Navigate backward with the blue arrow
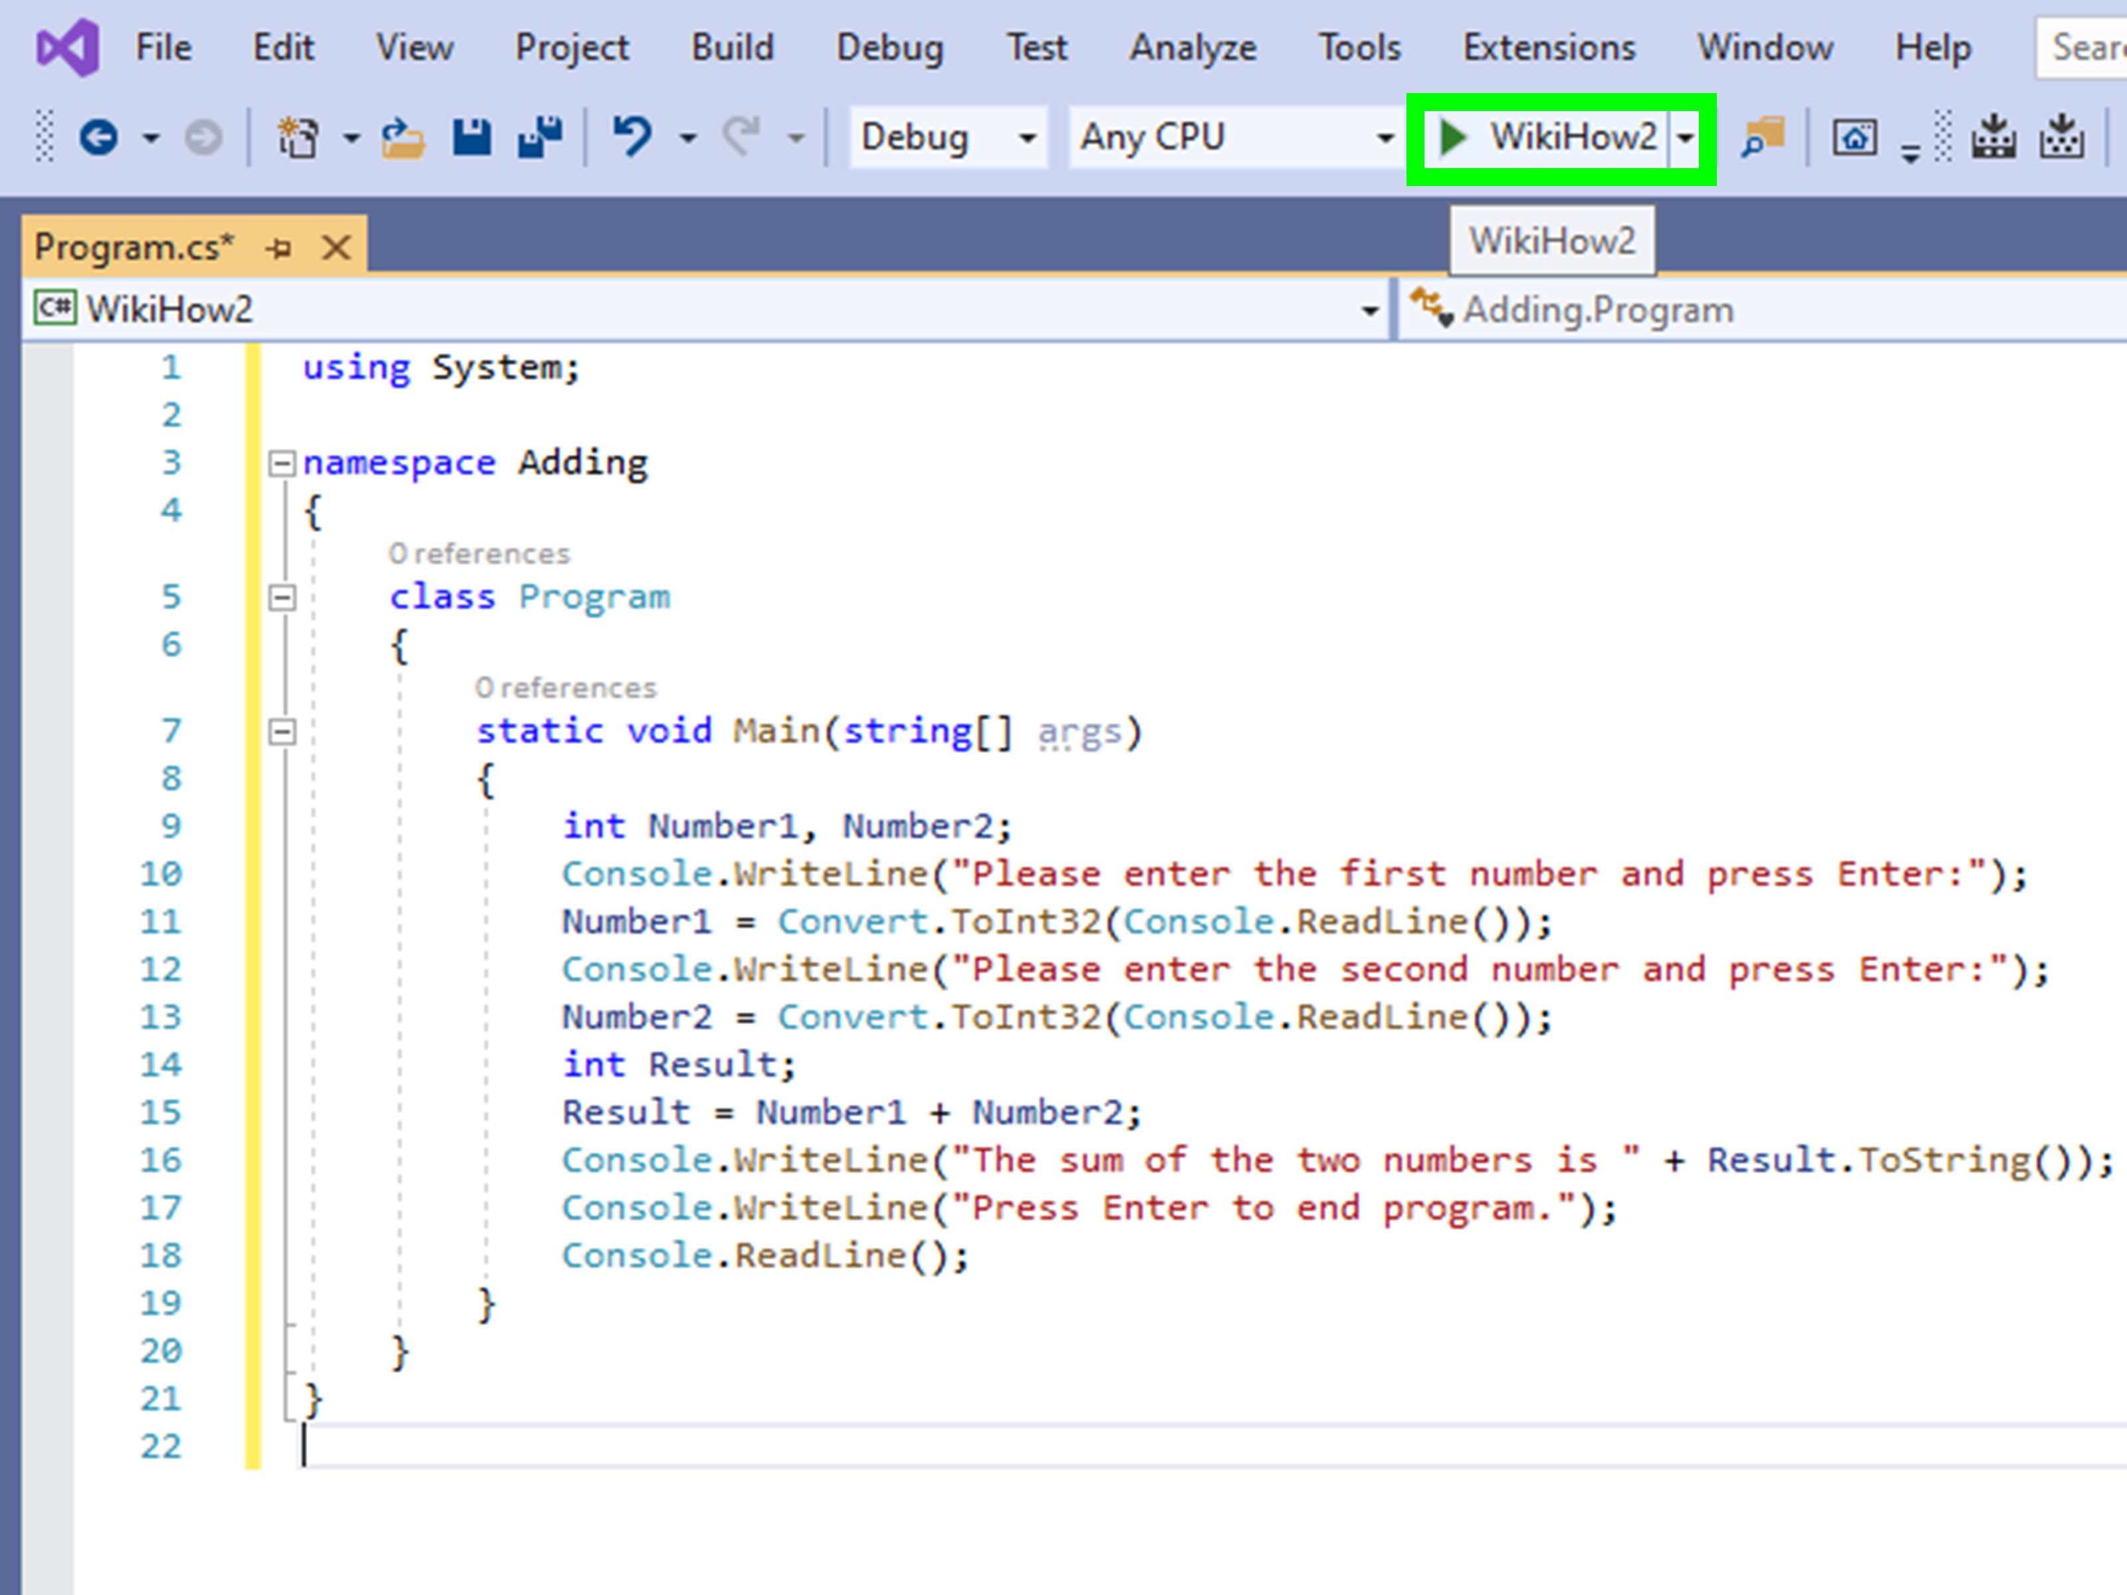This screenshot has height=1595, width=2127. coord(98,138)
